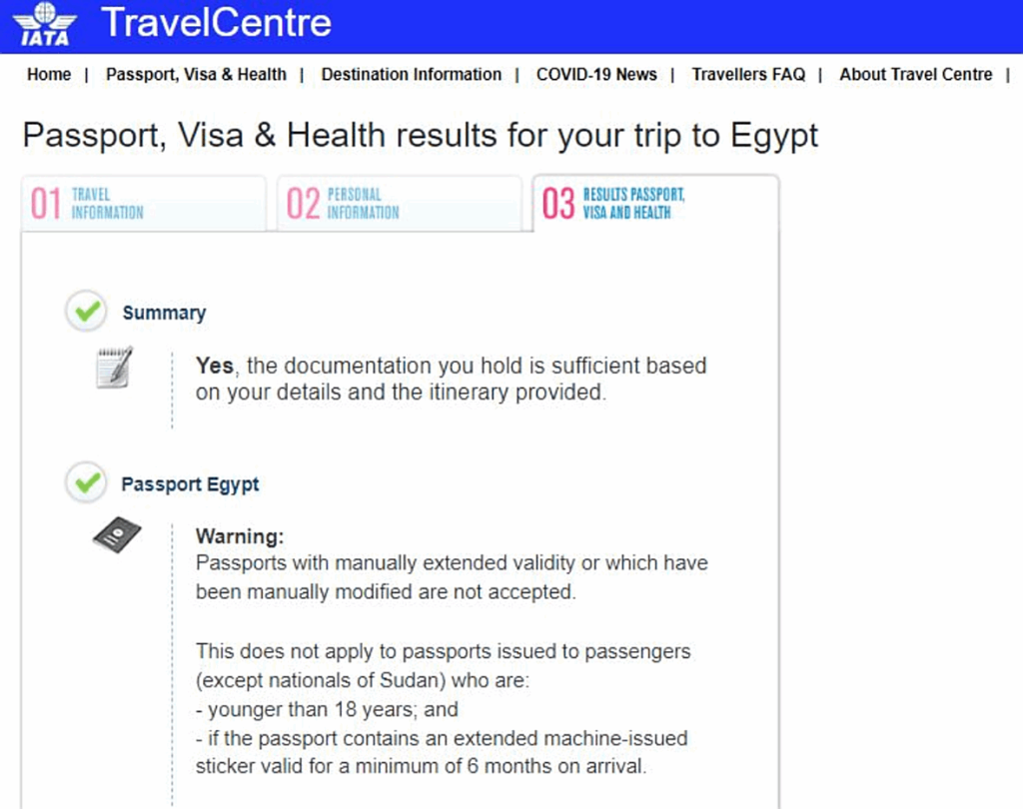Image resolution: width=1023 pixels, height=809 pixels.
Task: Click the Passport Egypt section heading
Action: 190,484
